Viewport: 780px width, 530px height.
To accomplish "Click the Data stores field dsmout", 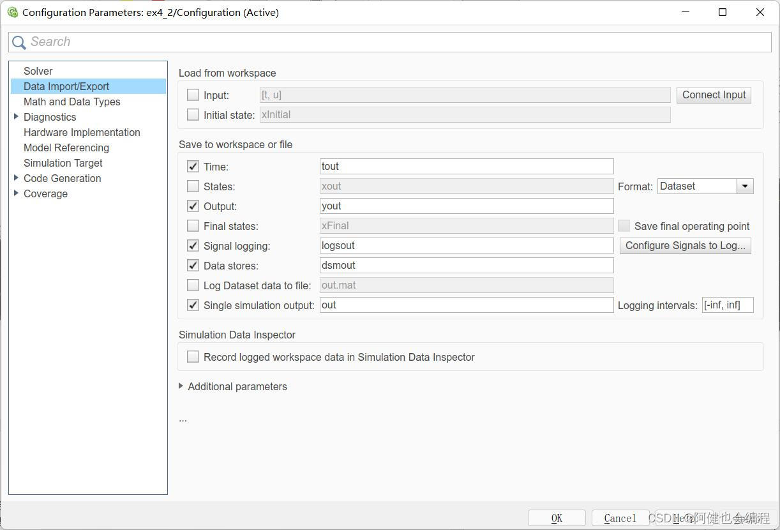I will pyautogui.click(x=467, y=265).
